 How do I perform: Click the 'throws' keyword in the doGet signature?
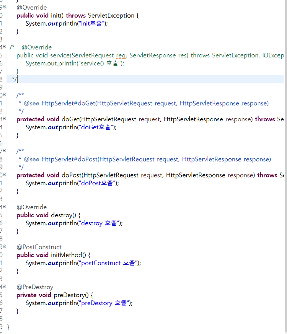[x=265, y=119]
